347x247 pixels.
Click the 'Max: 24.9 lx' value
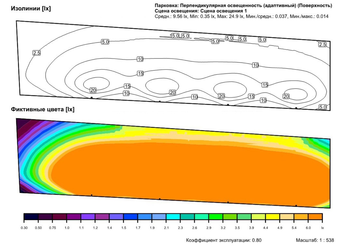click(x=230, y=16)
